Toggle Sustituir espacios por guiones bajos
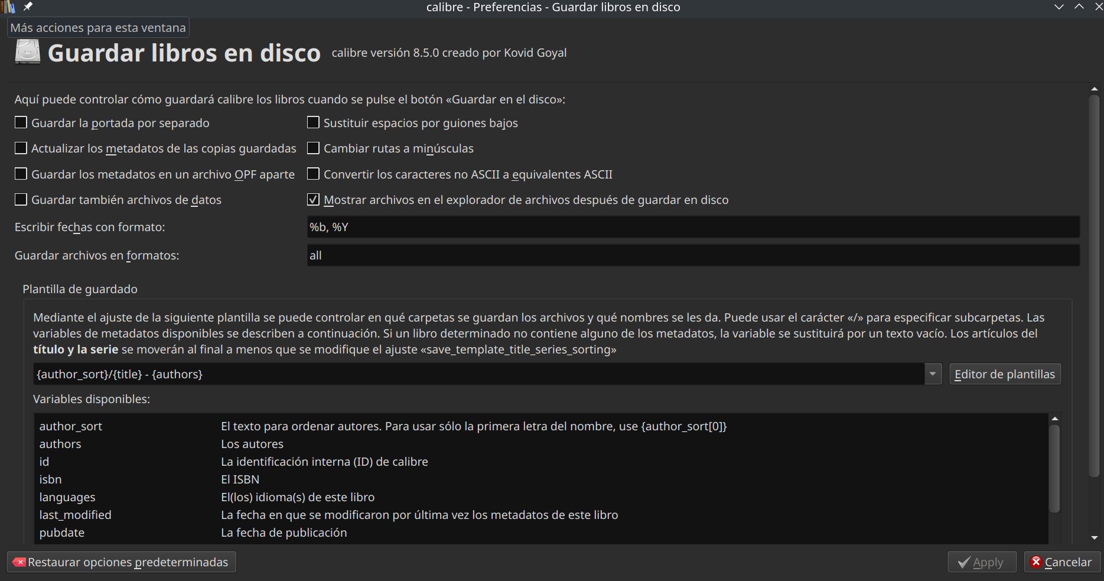Screen dimensions: 1104x581 click(314, 123)
